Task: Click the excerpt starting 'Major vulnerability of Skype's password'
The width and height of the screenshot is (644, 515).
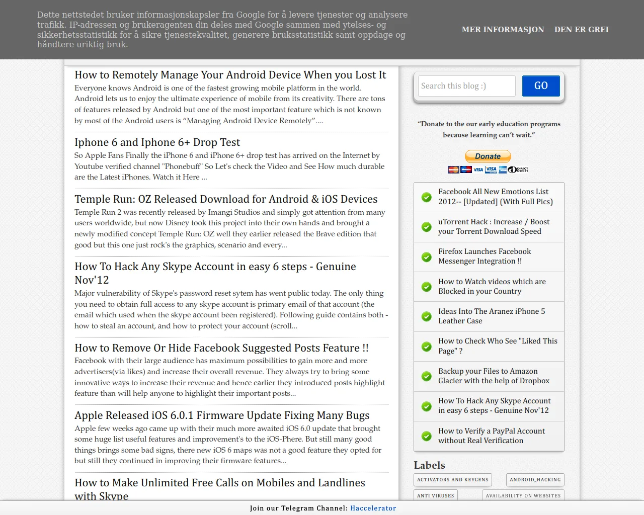Action: pos(231,309)
